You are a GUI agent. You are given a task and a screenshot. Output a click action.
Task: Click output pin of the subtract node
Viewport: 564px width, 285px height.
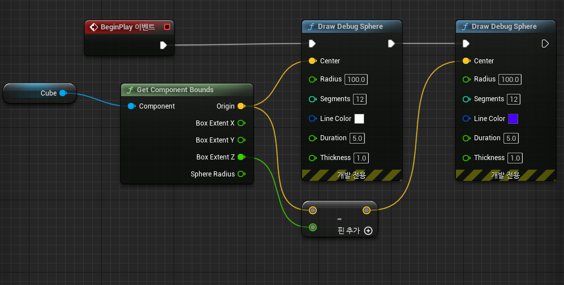[366, 210]
